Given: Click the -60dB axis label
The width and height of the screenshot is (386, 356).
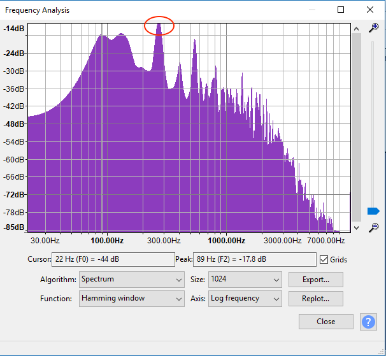Looking at the screenshot, I should 14,160.
